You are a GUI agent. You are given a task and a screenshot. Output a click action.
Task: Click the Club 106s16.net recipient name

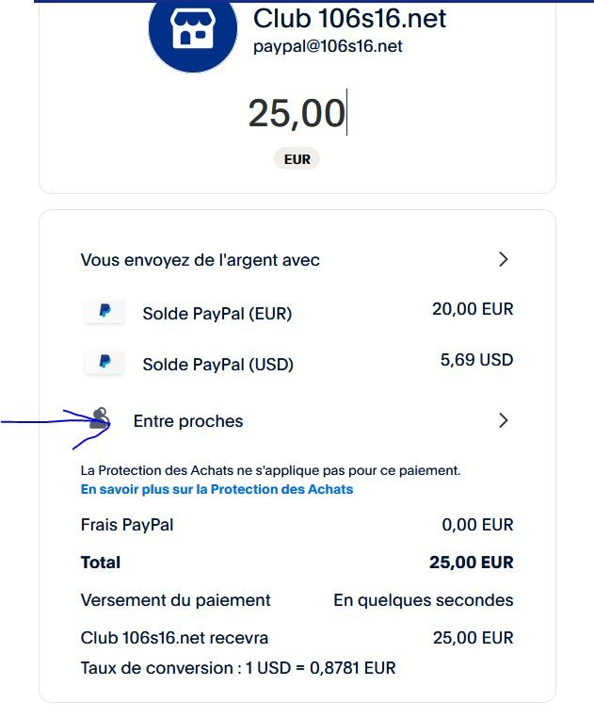(x=349, y=18)
